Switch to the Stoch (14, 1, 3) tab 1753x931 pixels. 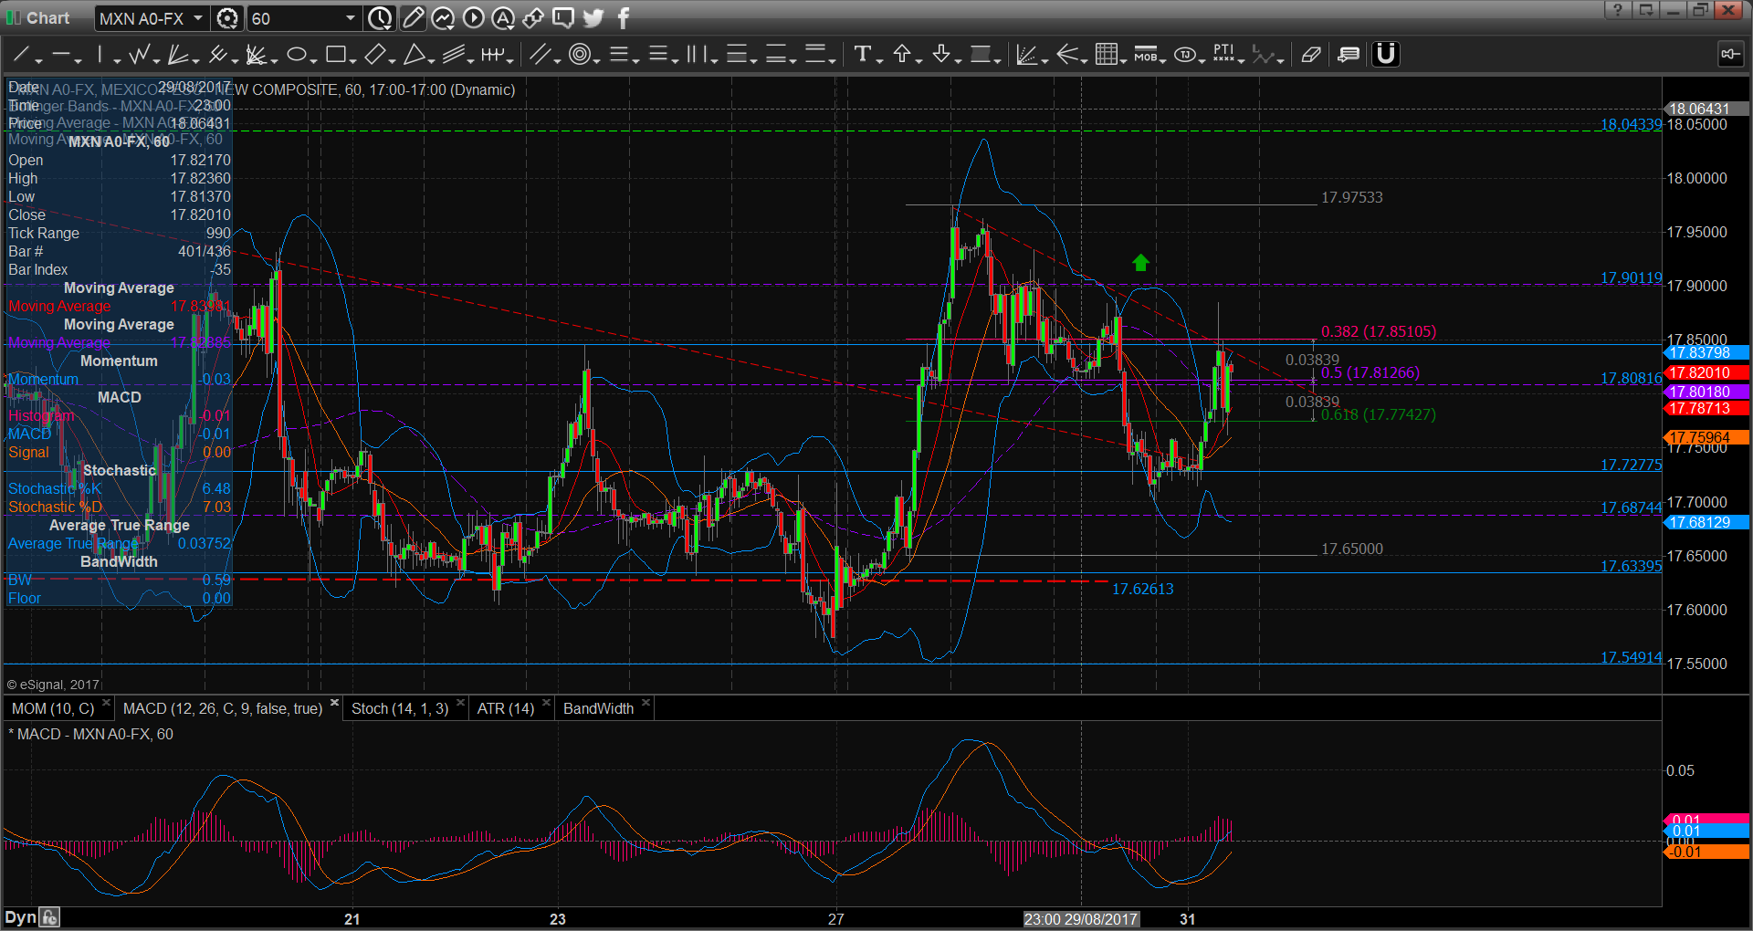tap(400, 709)
